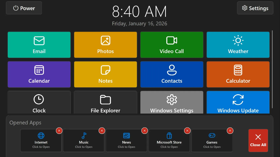Click the Windows Update tile

(x=238, y=103)
